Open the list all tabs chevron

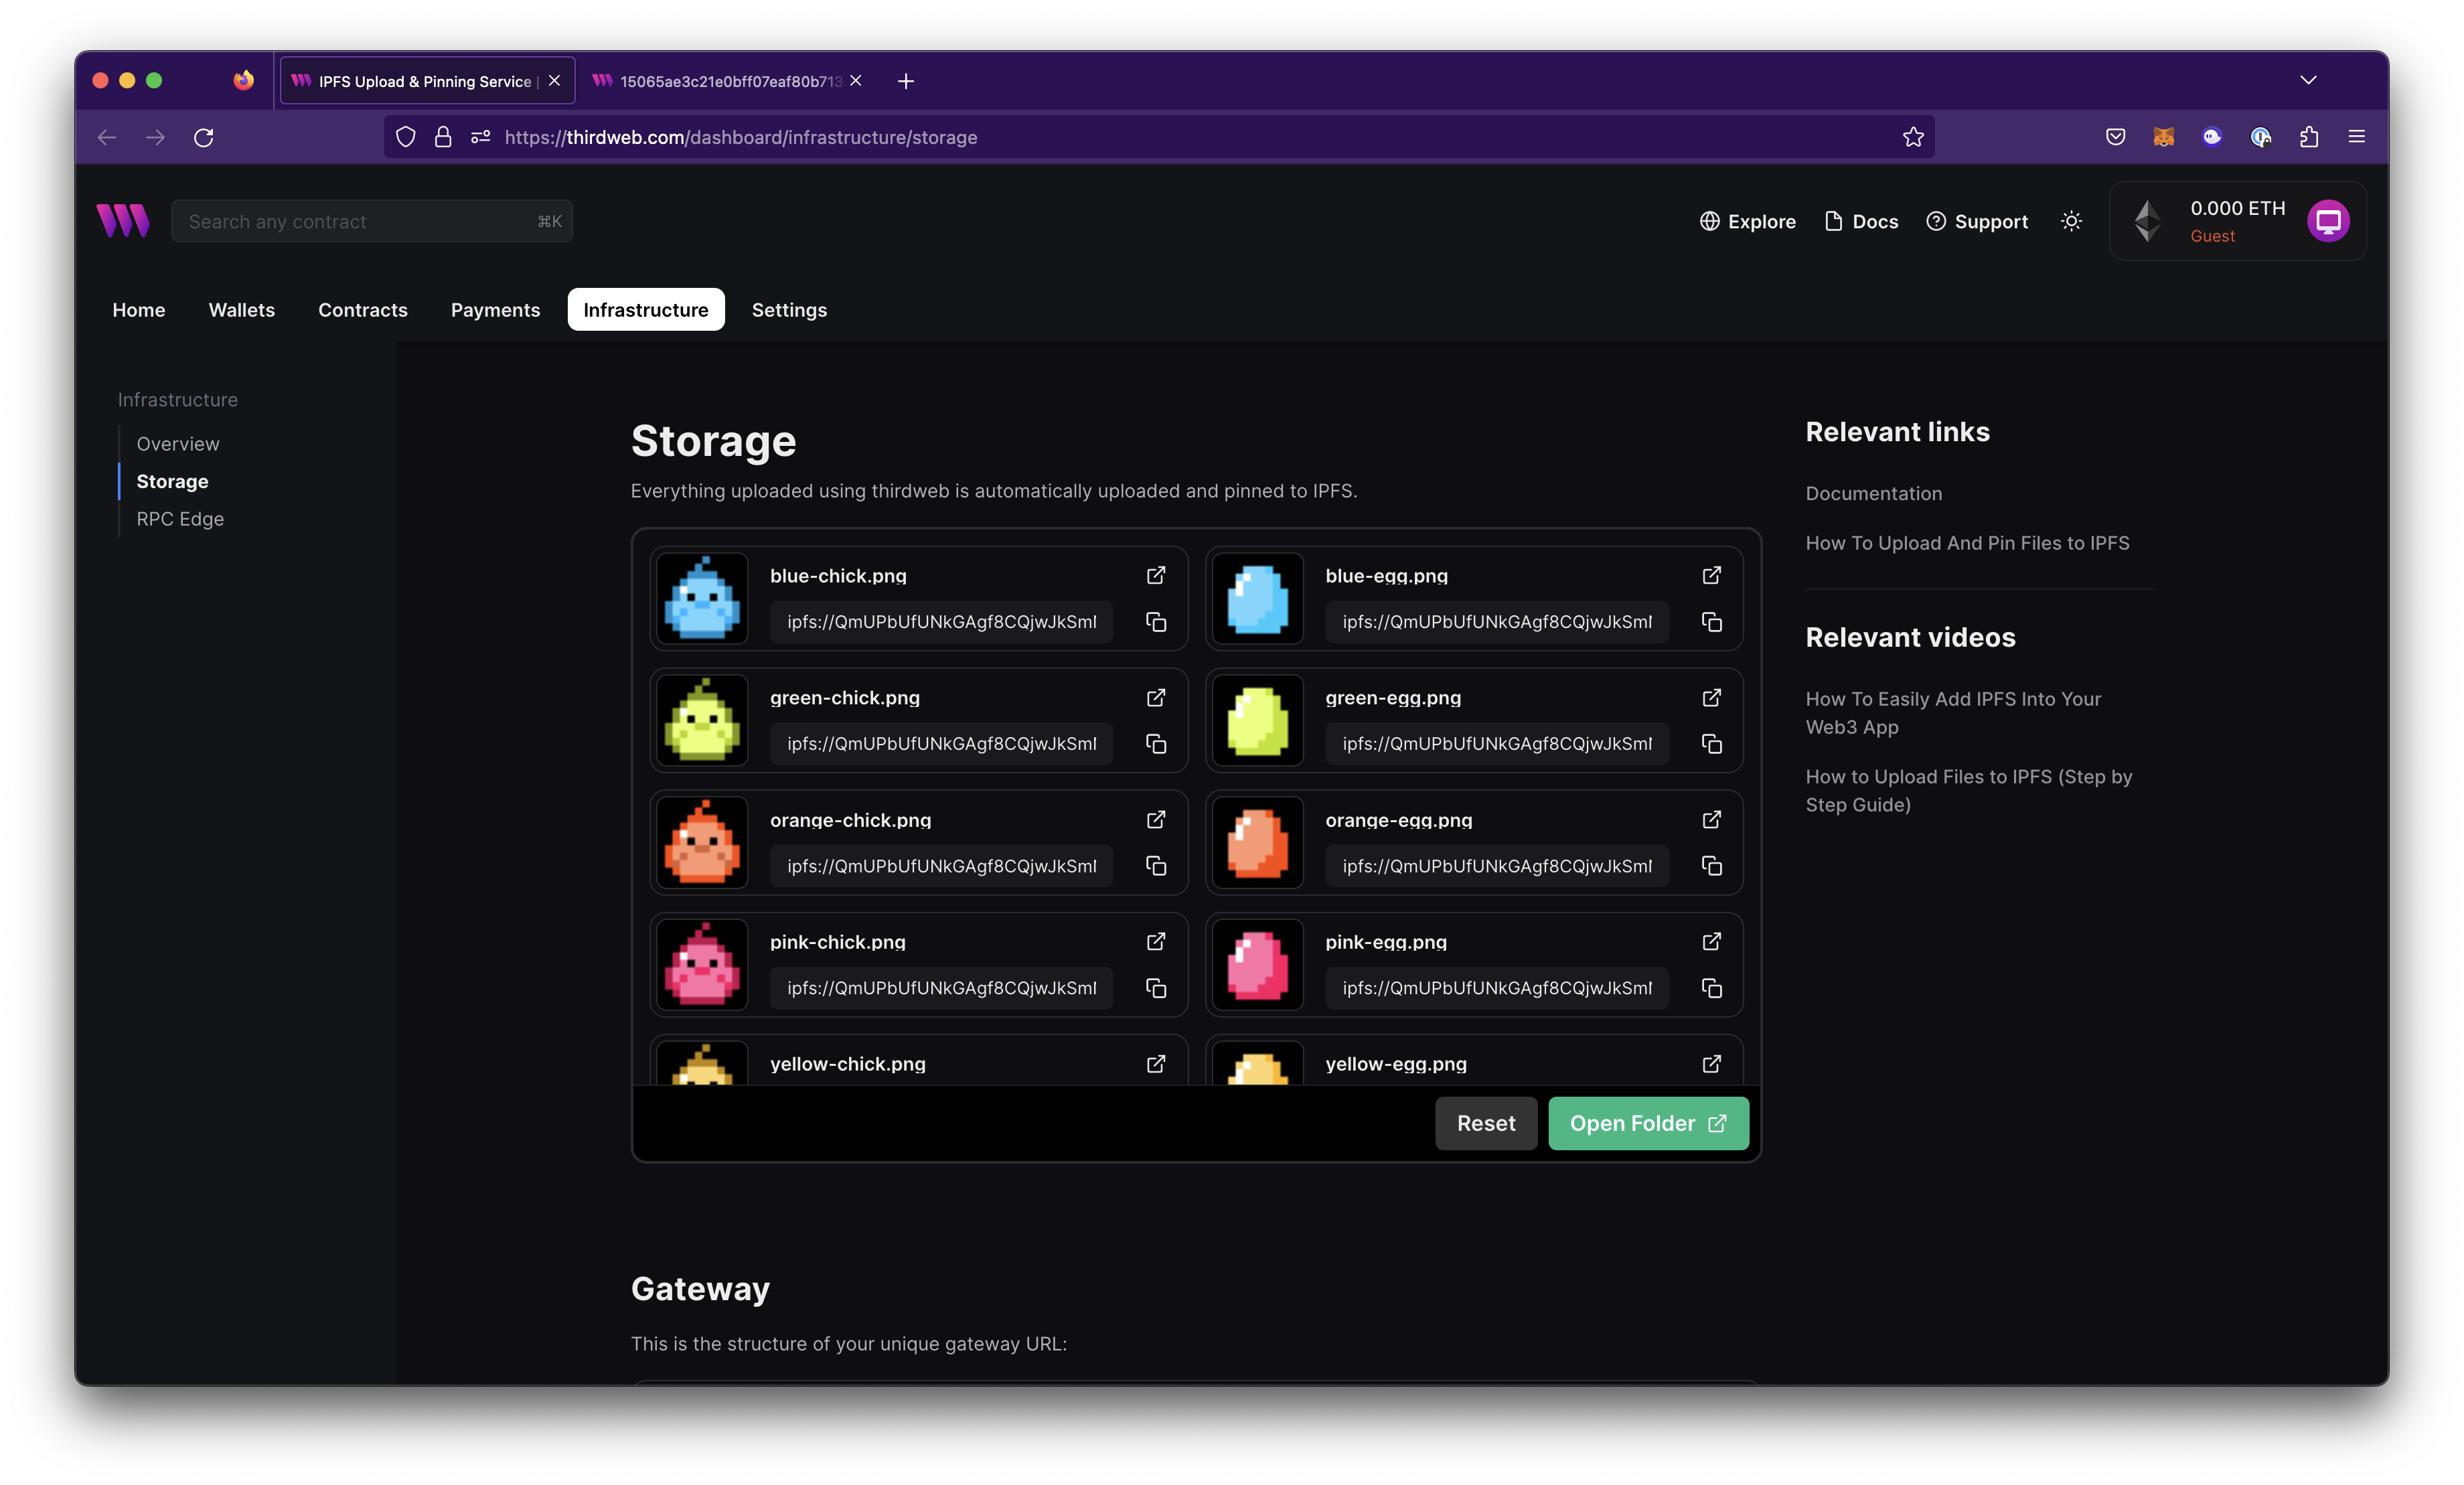point(2309,80)
